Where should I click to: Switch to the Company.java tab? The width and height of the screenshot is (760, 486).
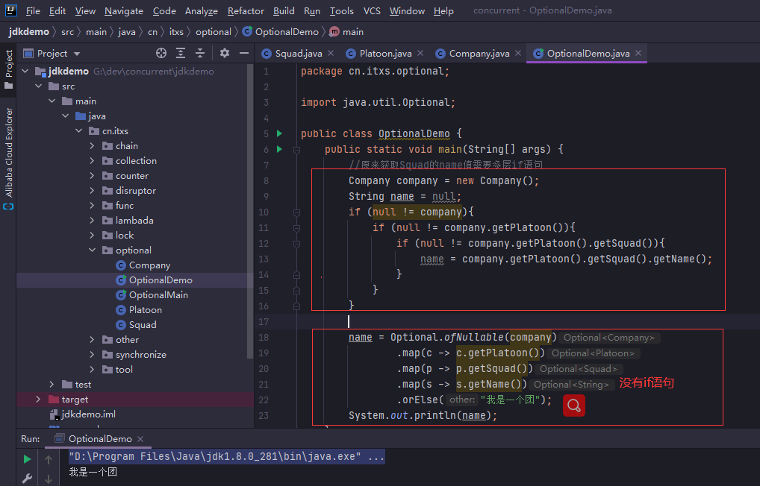[x=479, y=53]
